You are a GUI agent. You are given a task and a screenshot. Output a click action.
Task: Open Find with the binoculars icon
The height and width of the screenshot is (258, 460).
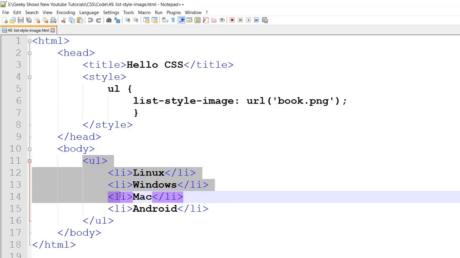pyautogui.click(x=109, y=20)
